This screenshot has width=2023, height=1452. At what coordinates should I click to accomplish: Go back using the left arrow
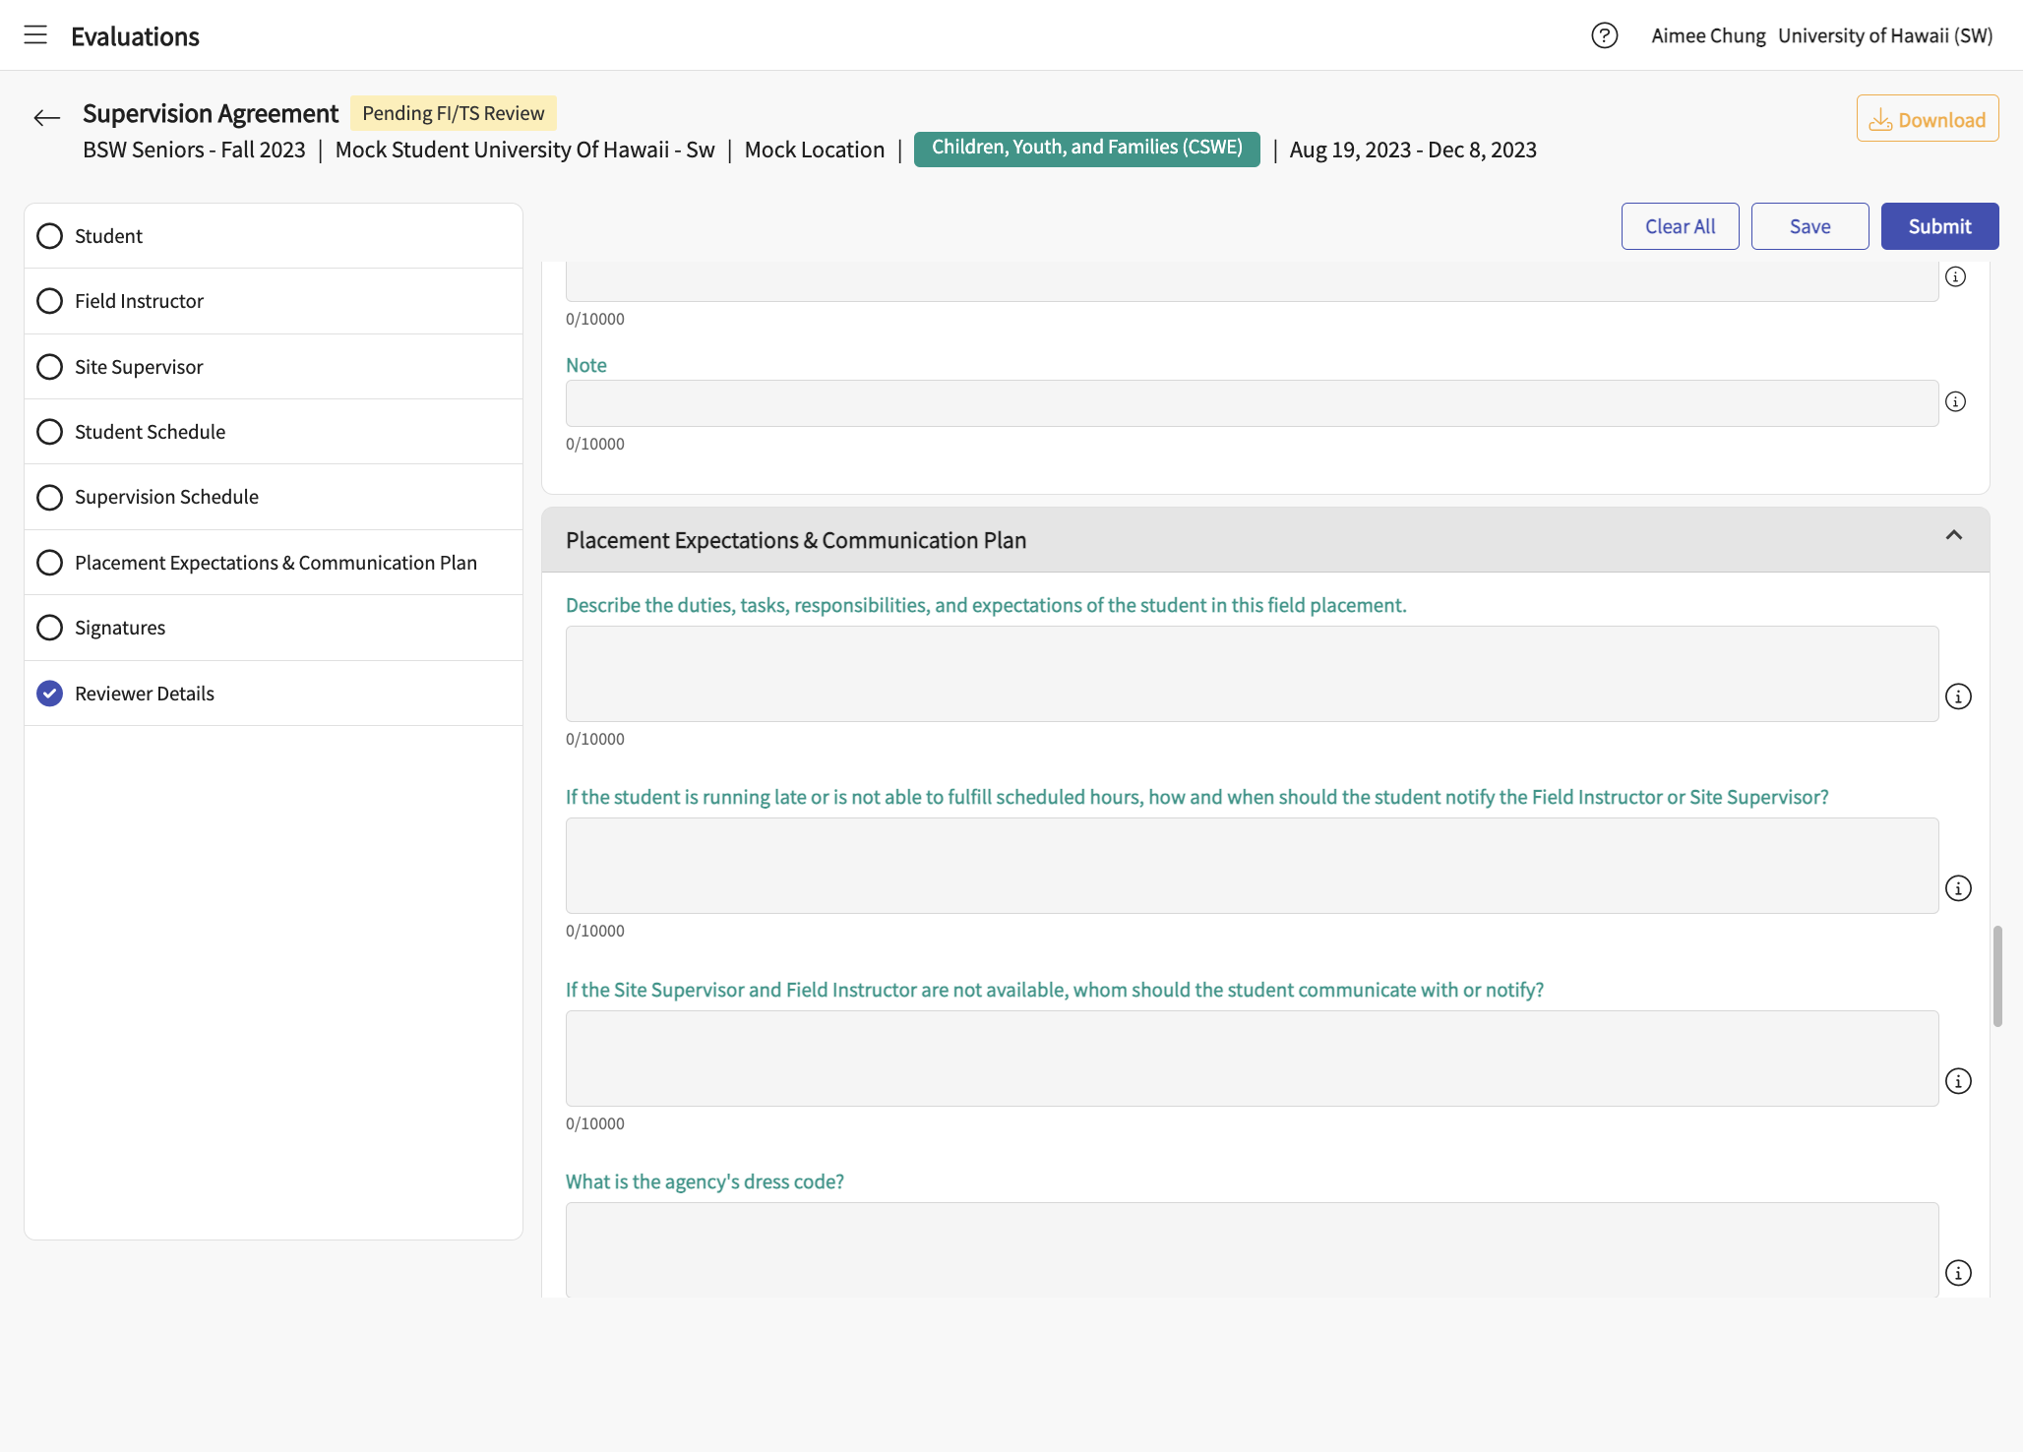(x=46, y=118)
